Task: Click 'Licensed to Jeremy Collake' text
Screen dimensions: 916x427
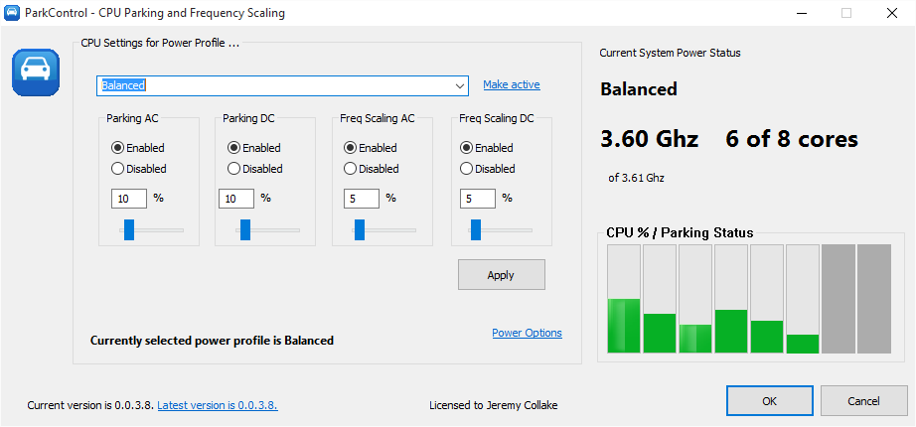Action: tap(493, 405)
